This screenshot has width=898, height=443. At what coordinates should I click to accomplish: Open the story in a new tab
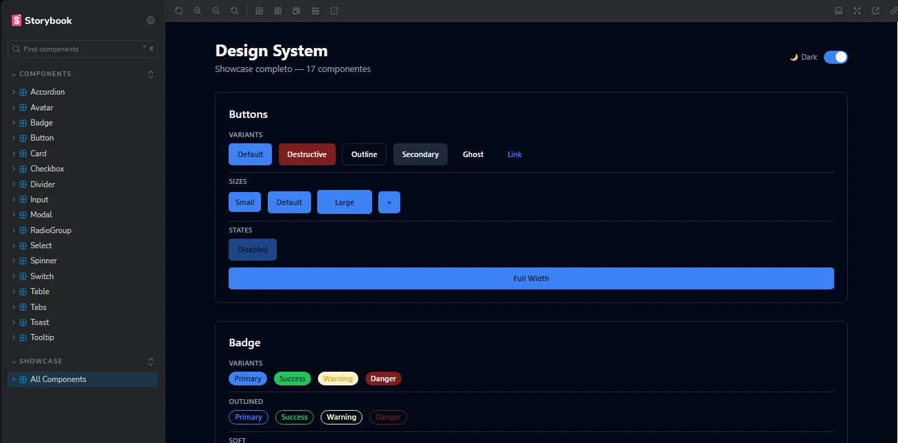click(876, 11)
